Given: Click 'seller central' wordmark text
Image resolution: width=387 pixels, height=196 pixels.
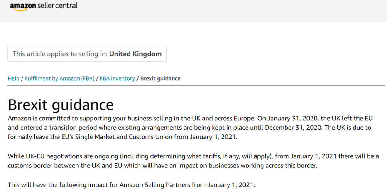Looking at the screenshot, I should click(x=57, y=6).
